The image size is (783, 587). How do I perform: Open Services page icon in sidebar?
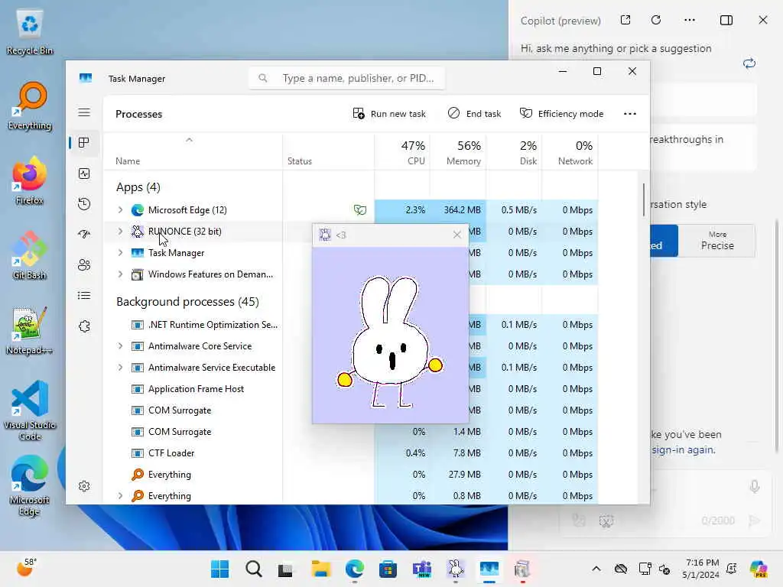84,326
